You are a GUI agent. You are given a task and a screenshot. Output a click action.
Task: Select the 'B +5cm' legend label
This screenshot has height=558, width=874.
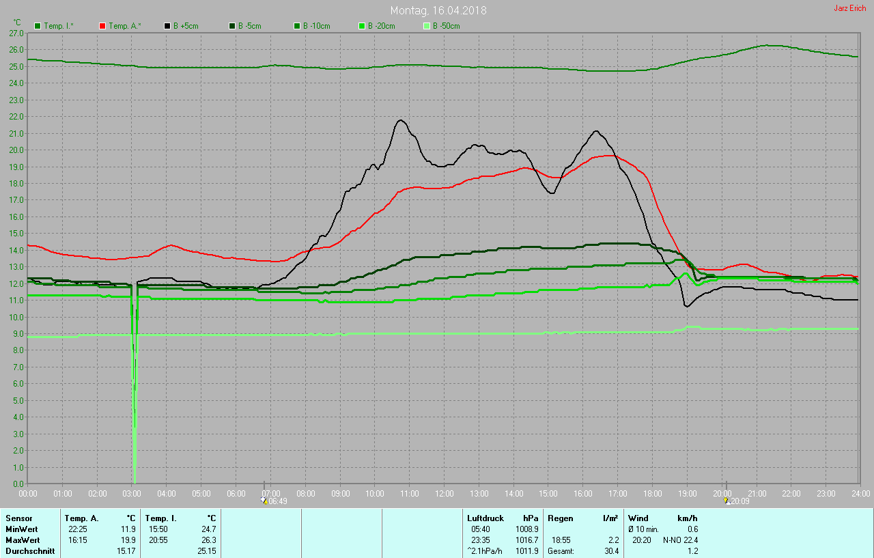(186, 26)
